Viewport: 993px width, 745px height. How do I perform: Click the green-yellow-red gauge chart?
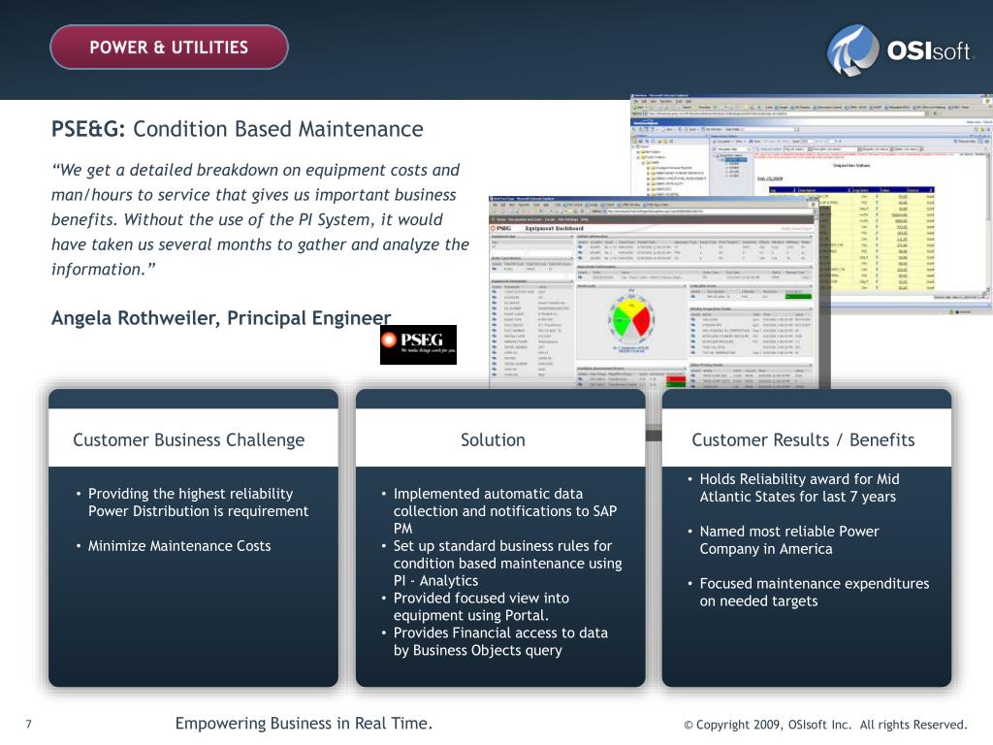(630, 318)
